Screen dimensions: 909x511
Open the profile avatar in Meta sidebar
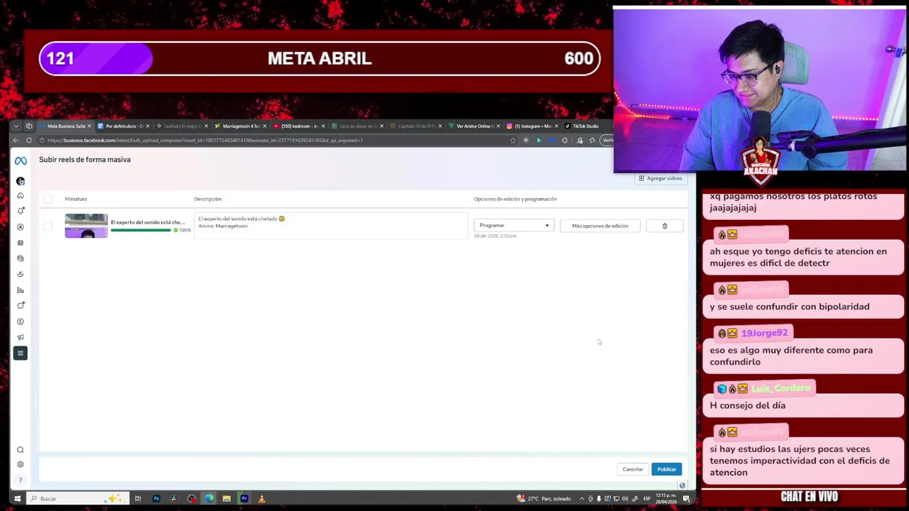tap(21, 181)
